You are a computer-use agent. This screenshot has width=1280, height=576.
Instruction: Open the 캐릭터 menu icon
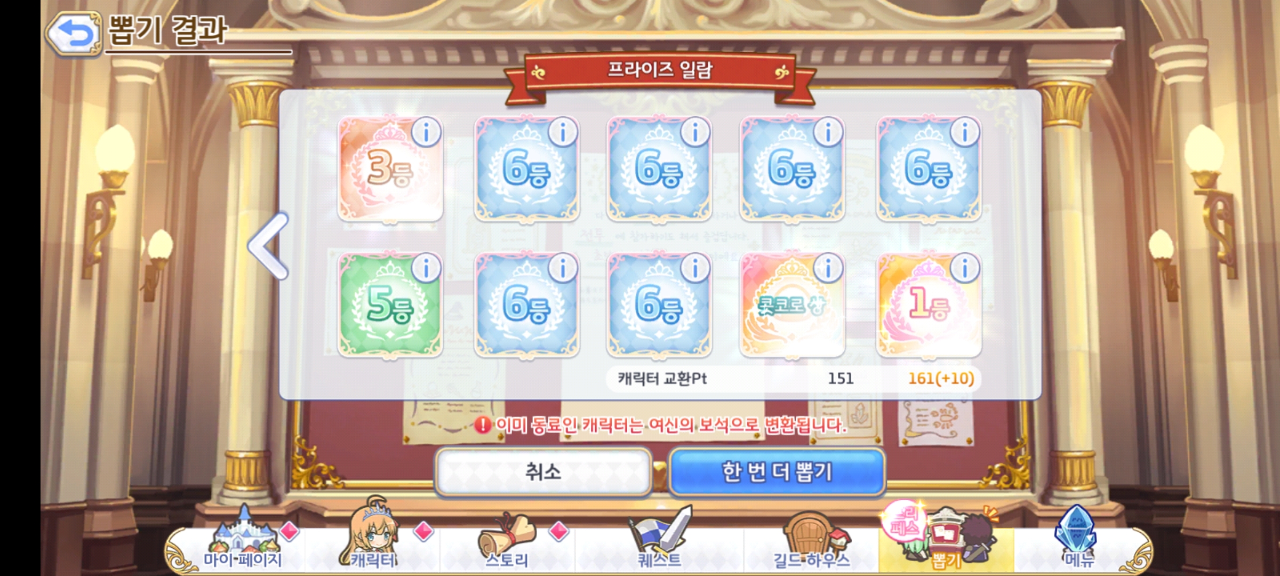point(373,533)
